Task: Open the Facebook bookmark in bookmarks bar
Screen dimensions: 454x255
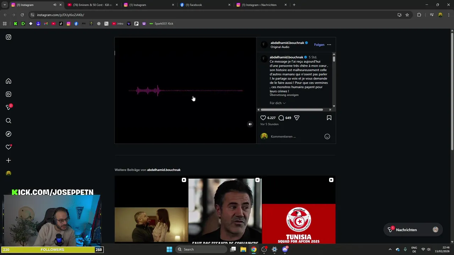Action: (x=76, y=24)
